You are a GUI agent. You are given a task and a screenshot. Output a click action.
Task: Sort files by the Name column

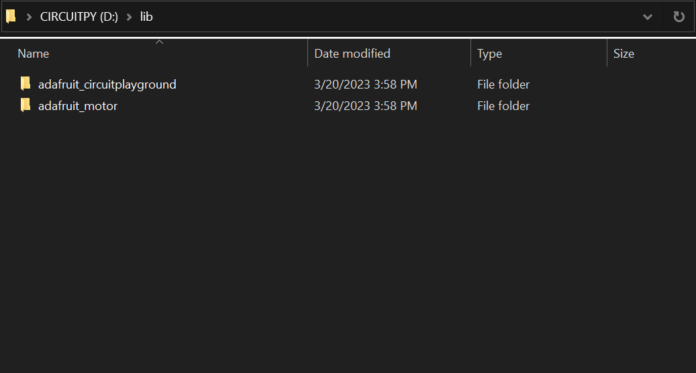point(34,54)
